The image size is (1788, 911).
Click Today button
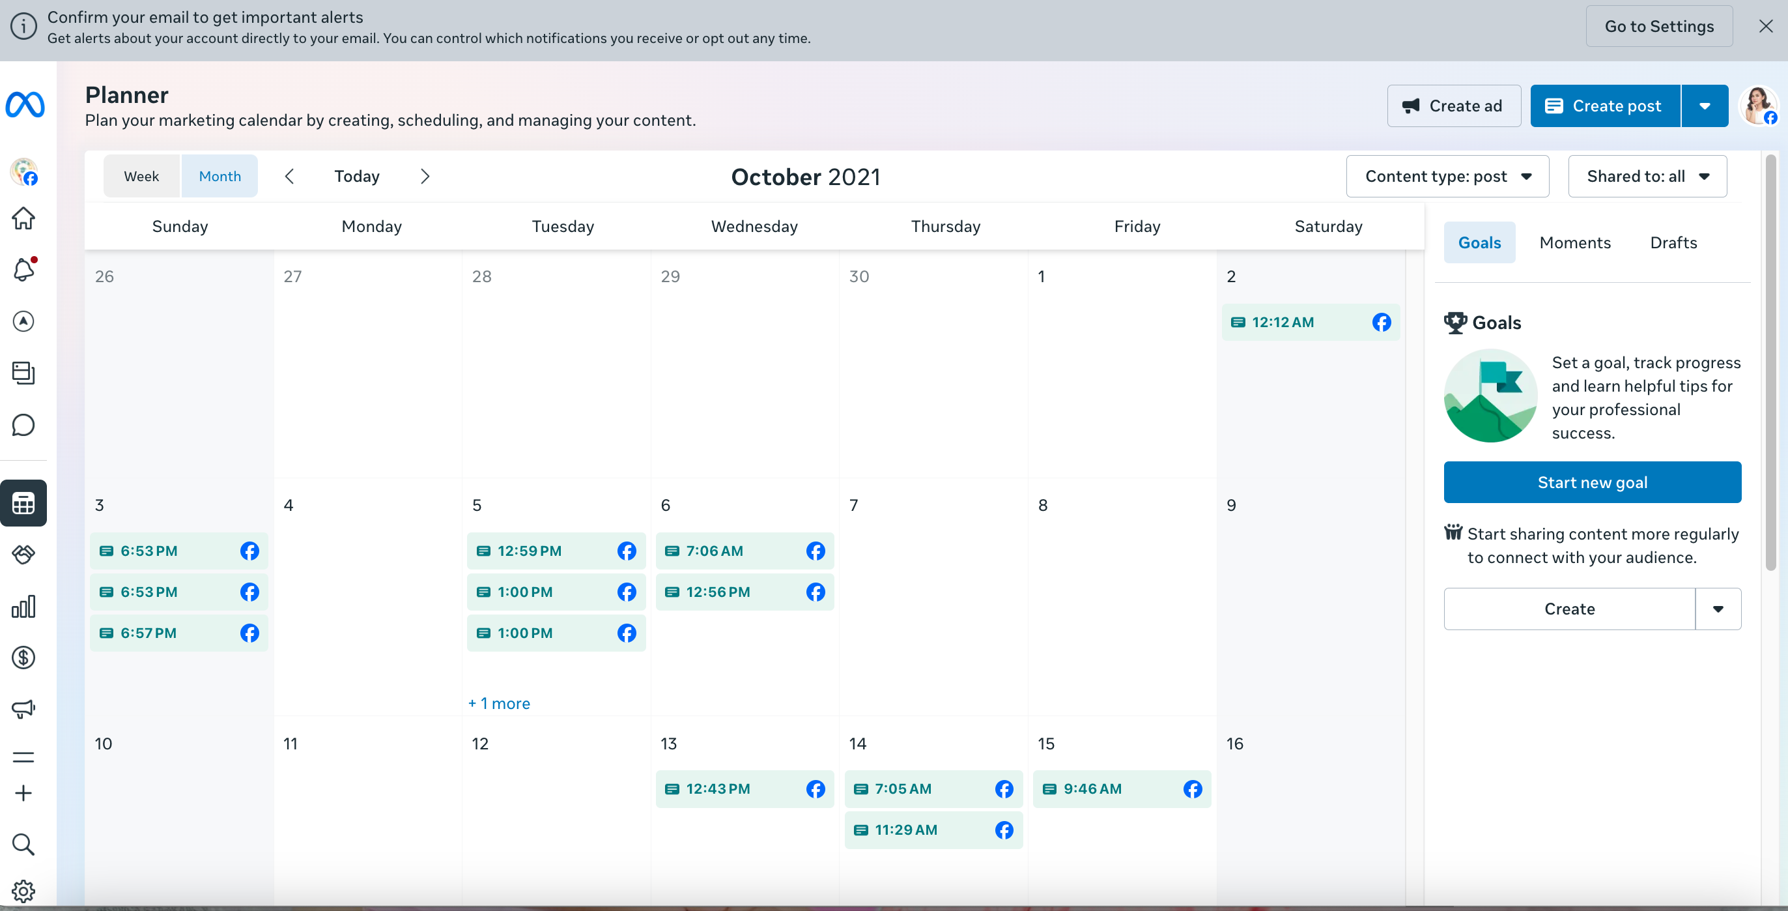357,177
